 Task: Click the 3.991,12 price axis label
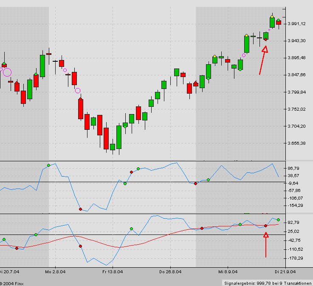(x=297, y=24)
